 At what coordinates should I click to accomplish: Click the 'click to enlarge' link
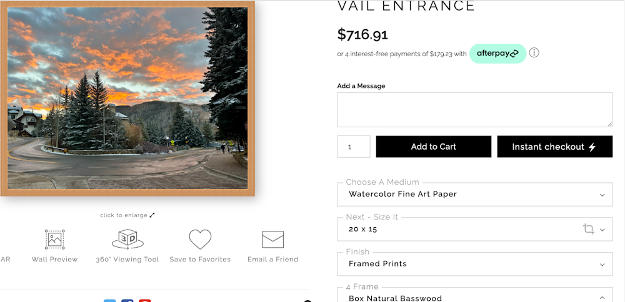coord(124,215)
